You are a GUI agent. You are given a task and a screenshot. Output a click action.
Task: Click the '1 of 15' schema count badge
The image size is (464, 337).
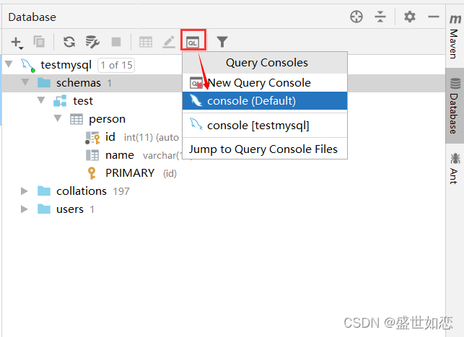pyautogui.click(x=116, y=65)
